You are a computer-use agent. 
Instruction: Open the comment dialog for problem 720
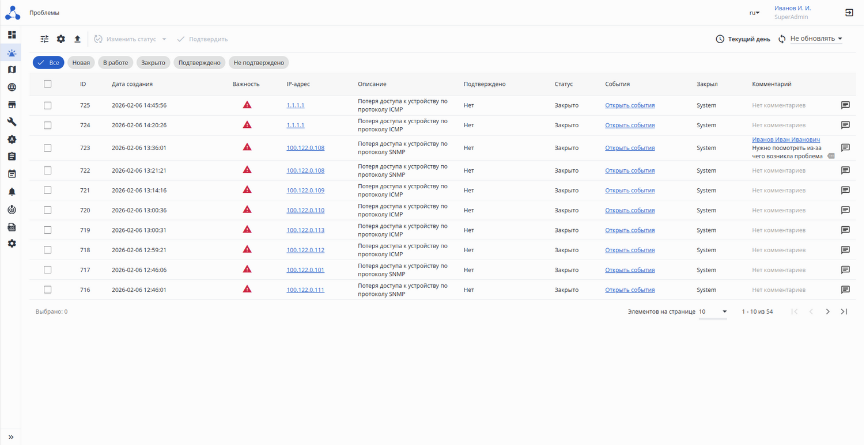click(845, 210)
